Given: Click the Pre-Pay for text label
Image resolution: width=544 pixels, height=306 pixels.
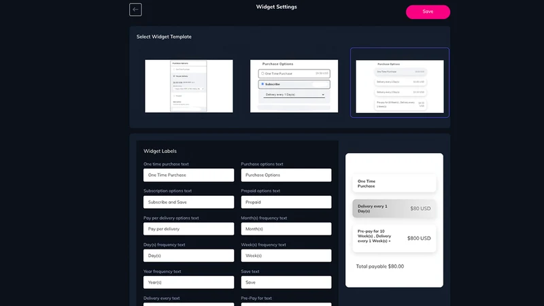Looking at the screenshot, I should [x=256, y=298].
